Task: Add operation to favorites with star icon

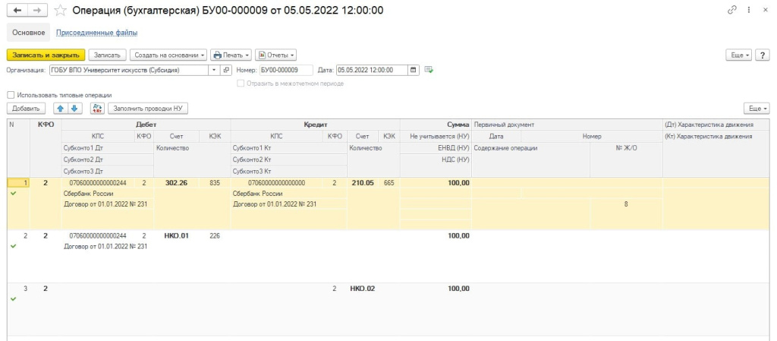Action: point(60,11)
